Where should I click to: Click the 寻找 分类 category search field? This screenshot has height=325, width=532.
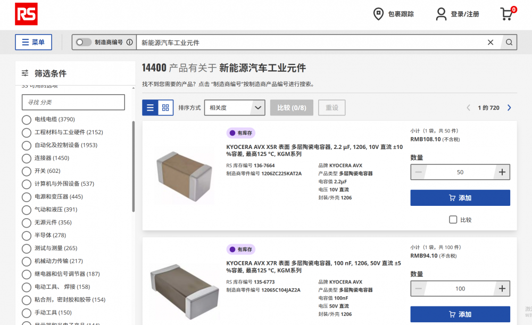(73, 102)
